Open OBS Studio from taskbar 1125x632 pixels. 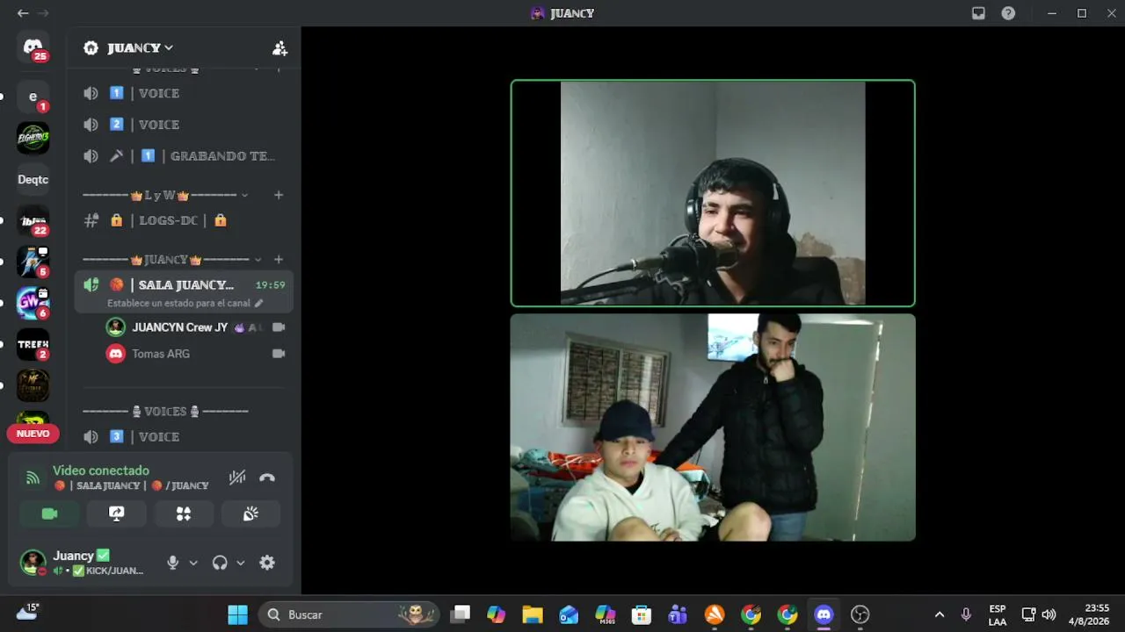tap(860, 614)
